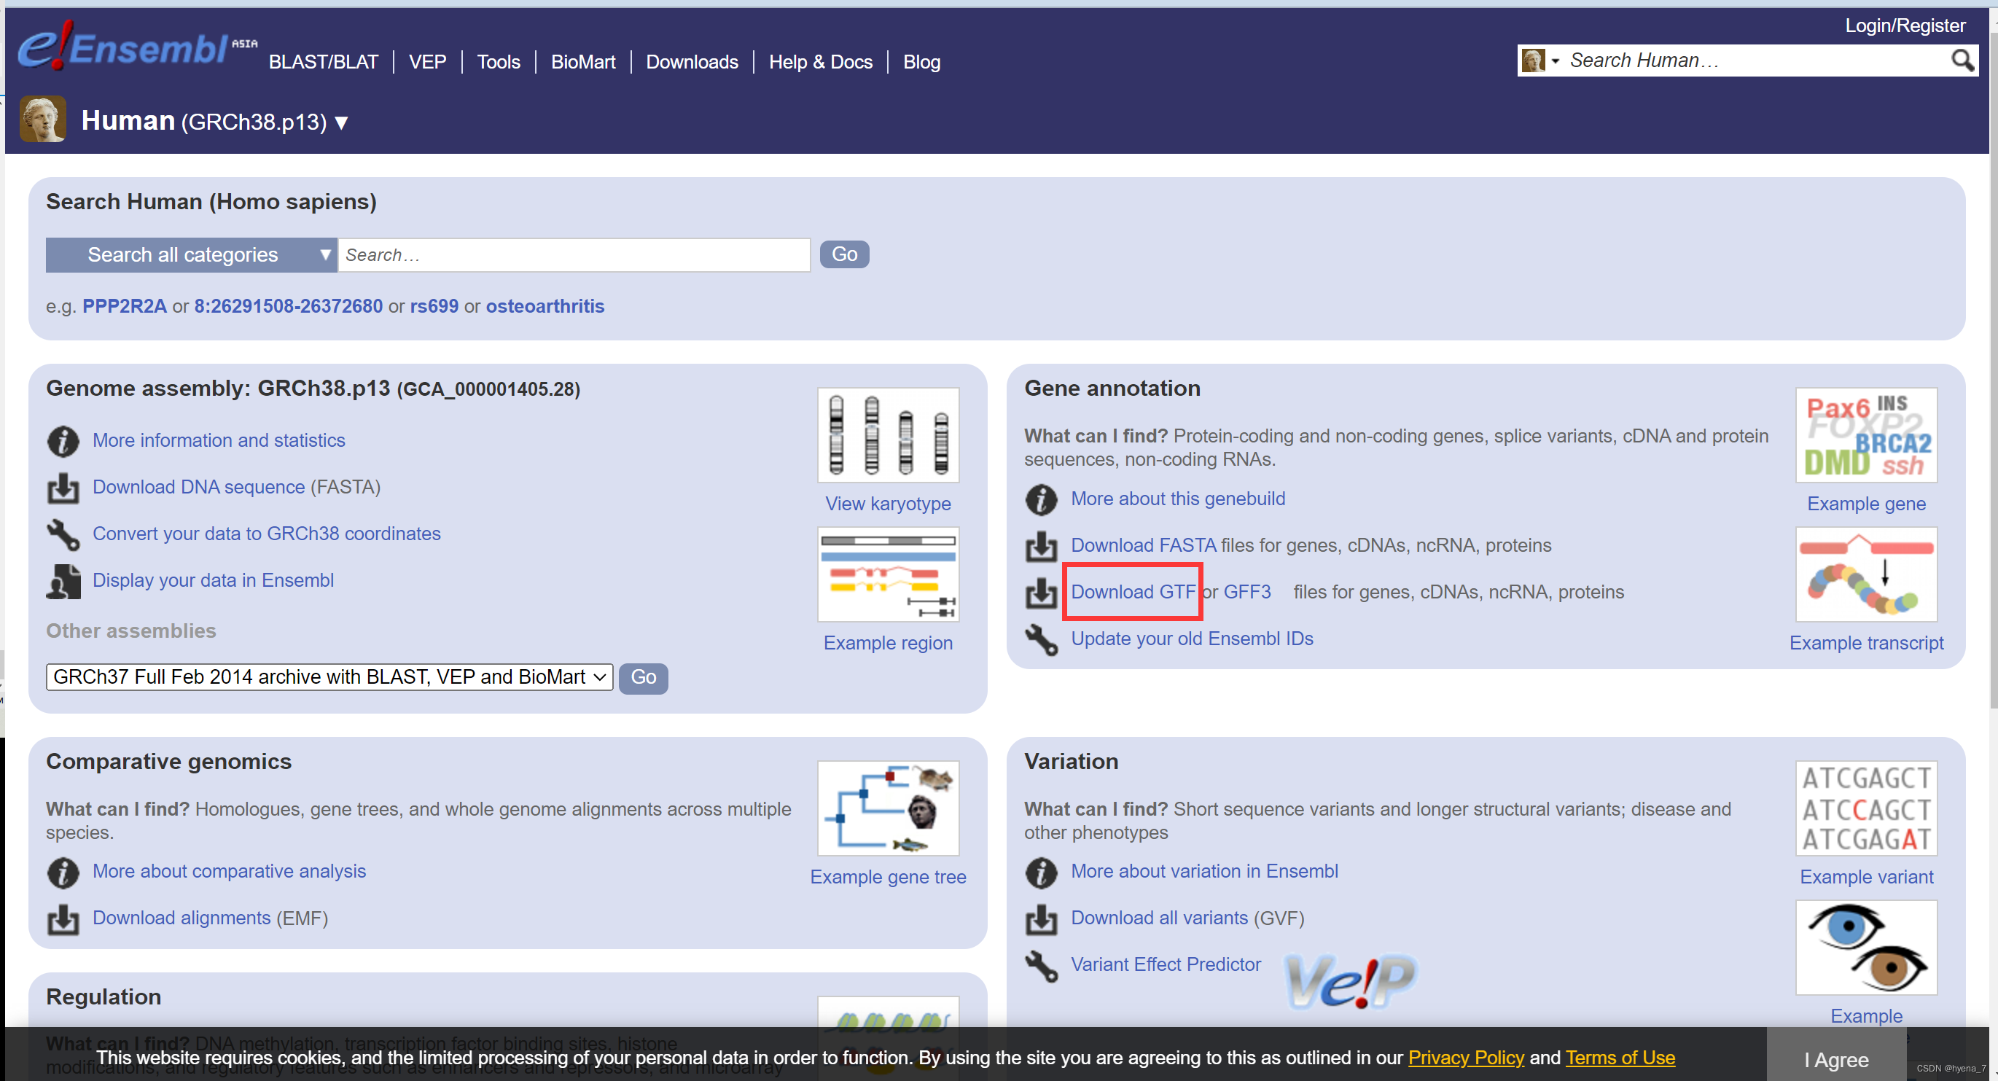This screenshot has width=1998, height=1081.
Task: Click the Example gene tree image
Action: [887, 808]
